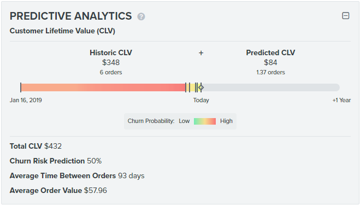Click the 6 orders label
Viewport: 360px width, 205px height.
point(111,72)
